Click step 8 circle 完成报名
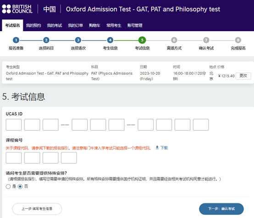This screenshot has width=254, height=218. click(238, 40)
